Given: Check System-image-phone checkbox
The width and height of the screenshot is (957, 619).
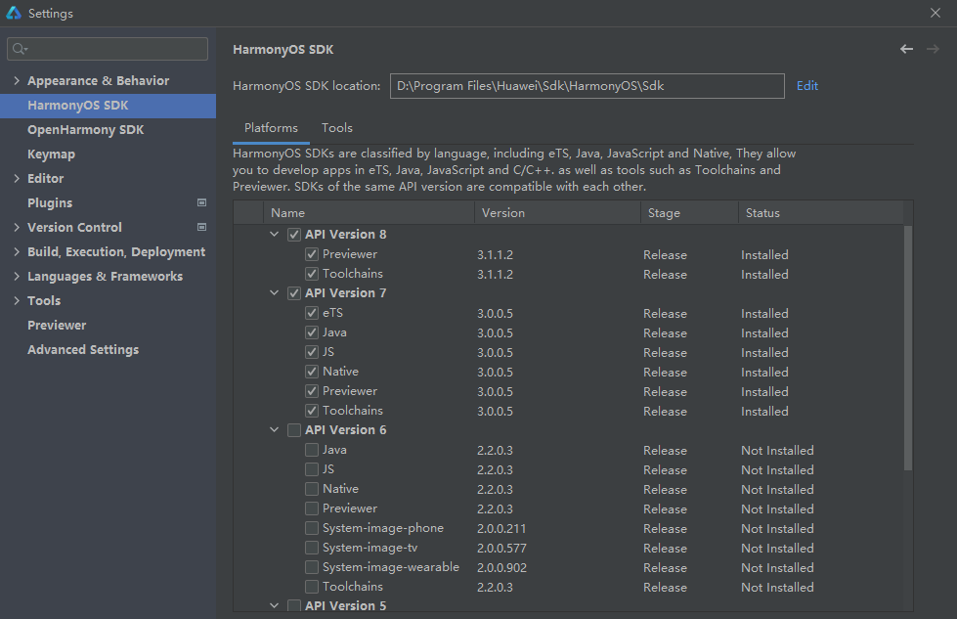Looking at the screenshot, I should tap(312, 527).
